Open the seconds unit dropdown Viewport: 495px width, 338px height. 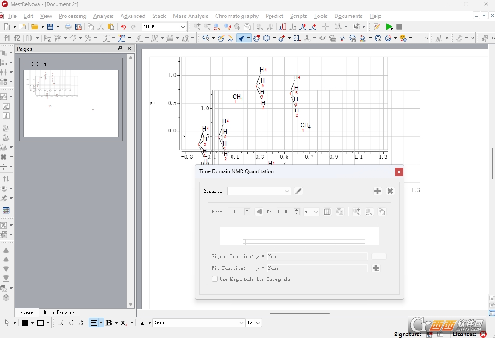(x=312, y=212)
